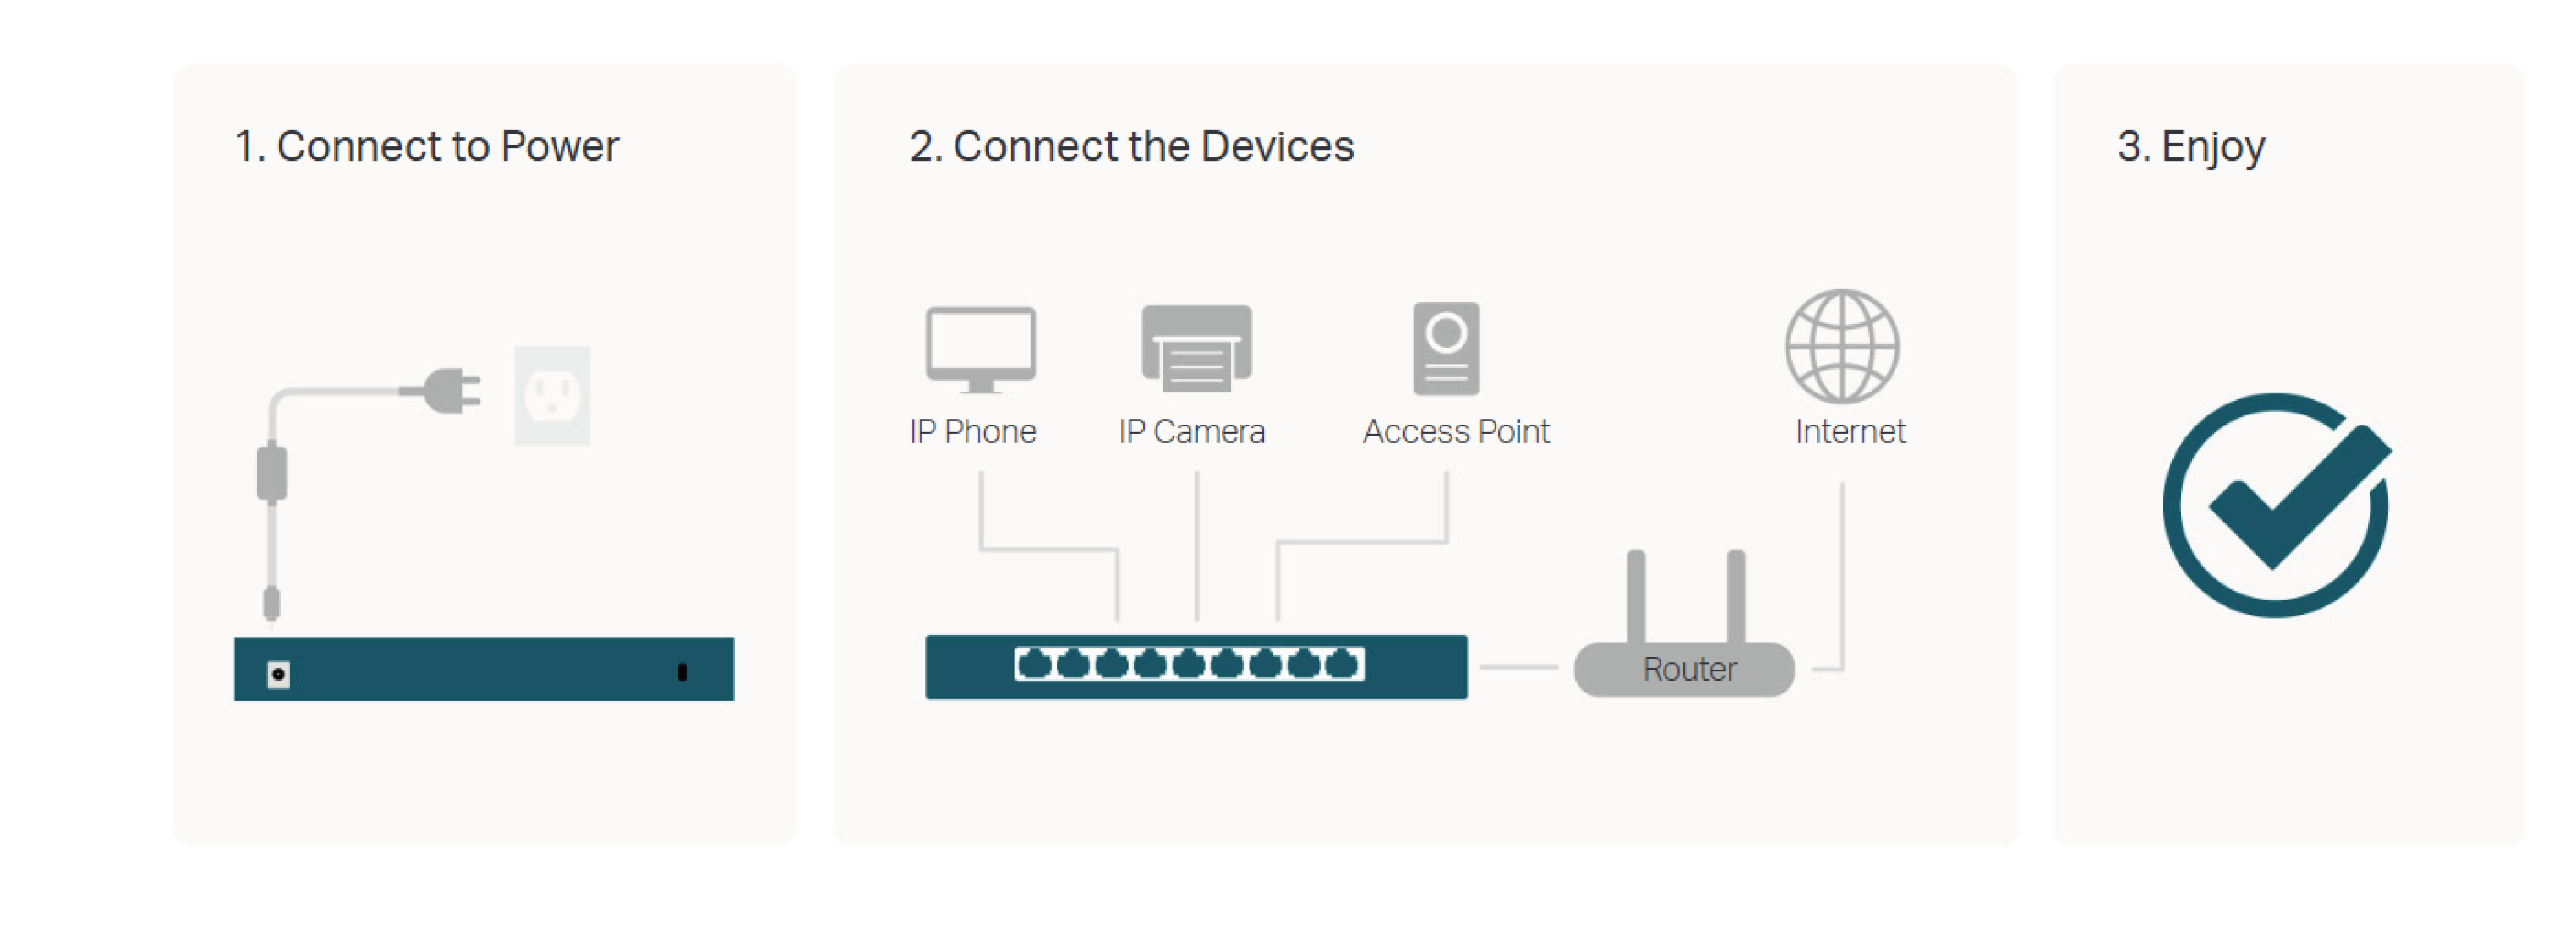Click the IP Camera printer-style icon
This screenshot has width=2576, height=941.
1196,347
